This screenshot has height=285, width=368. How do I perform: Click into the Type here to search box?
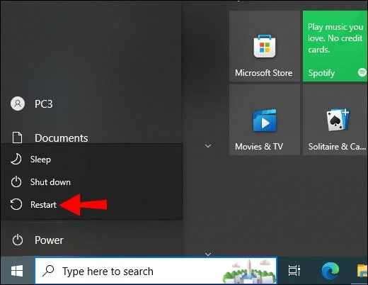[x=156, y=271]
